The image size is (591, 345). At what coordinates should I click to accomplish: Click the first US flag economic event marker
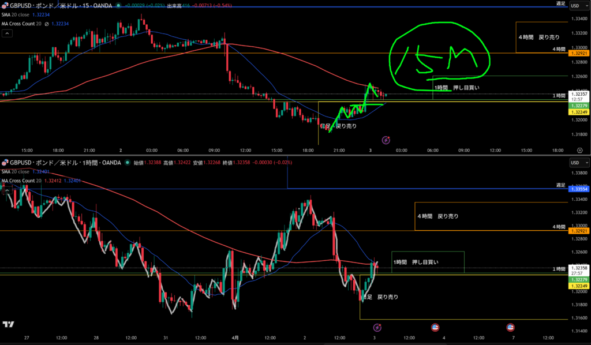[436, 327]
